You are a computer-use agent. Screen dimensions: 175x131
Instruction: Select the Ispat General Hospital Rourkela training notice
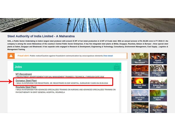[x=66, y=91]
